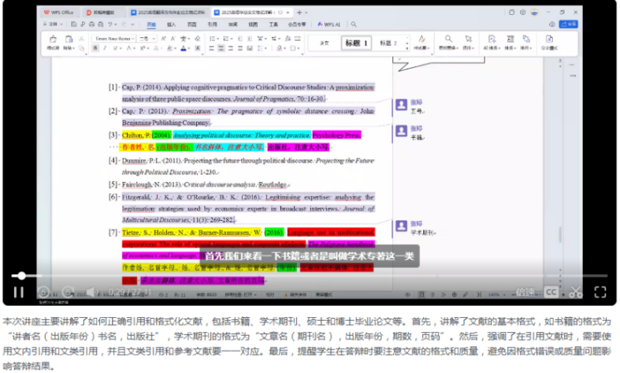Screen dimensions: 620x373
Task: Add a new tab with plus icon
Action: coord(299,13)
